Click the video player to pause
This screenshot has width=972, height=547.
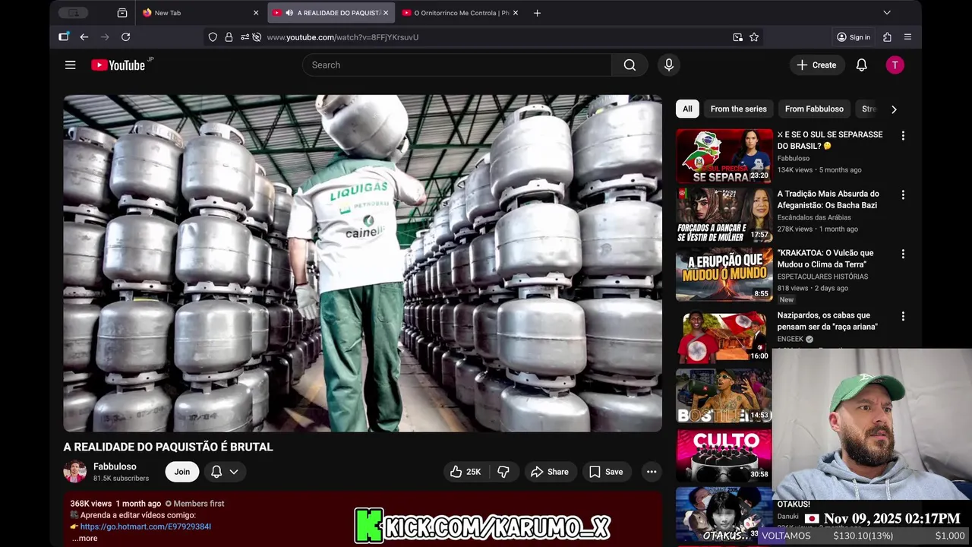pyautogui.click(x=362, y=263)
